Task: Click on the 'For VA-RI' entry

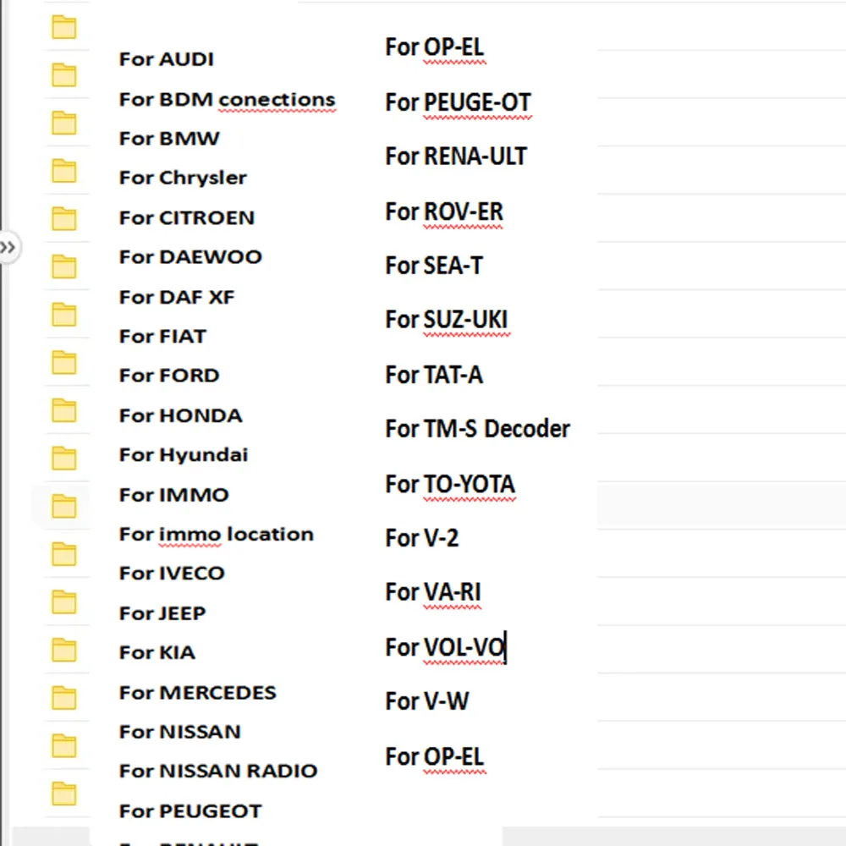Action: (x=433, y=592)
